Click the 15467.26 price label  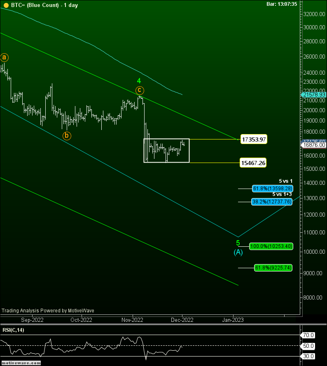click(x=253, y=163)
